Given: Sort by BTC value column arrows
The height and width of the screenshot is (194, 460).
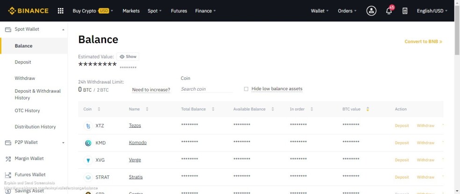Looking at the screenshot, I should (x=367, y=109).
